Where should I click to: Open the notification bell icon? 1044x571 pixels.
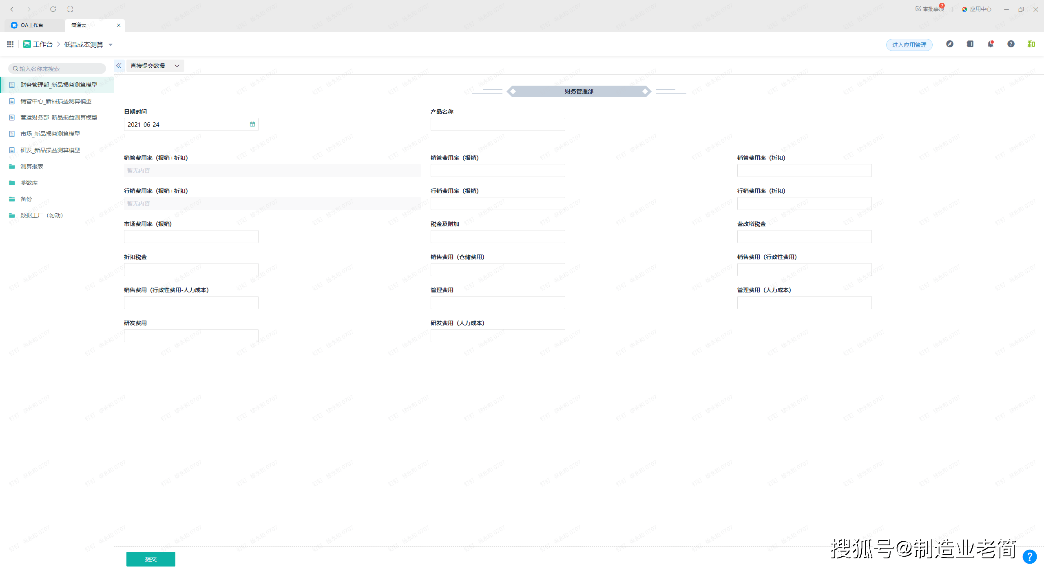tap(990, 44)
